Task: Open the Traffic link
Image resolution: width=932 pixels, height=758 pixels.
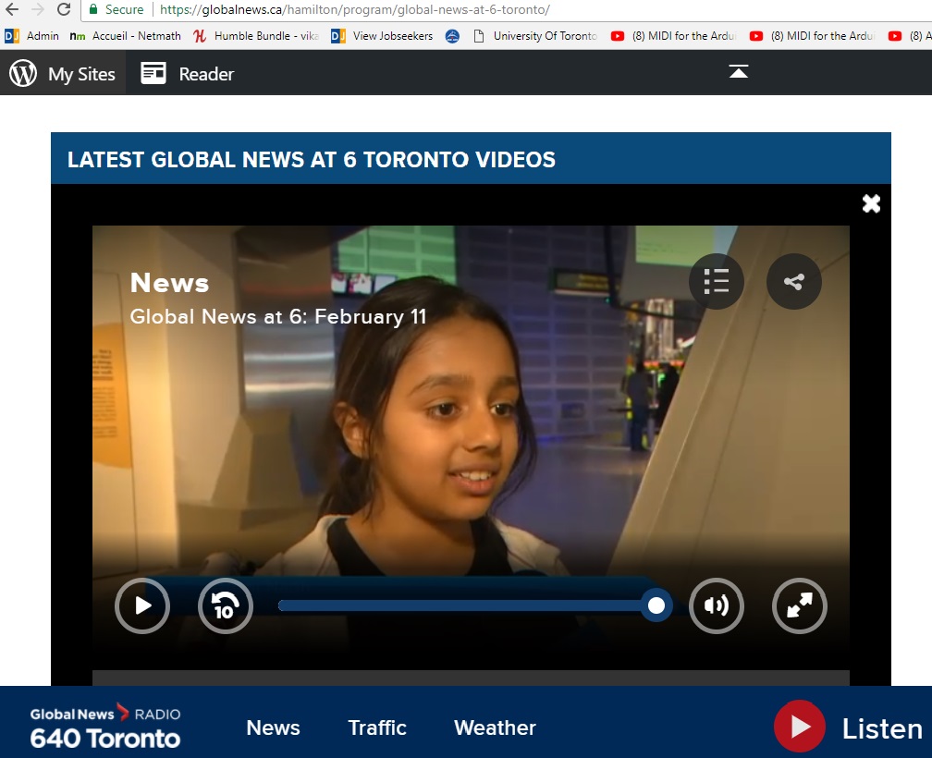Action: 377,727
